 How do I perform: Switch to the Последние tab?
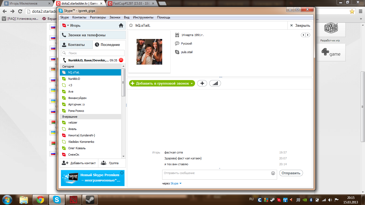(109, 45)
